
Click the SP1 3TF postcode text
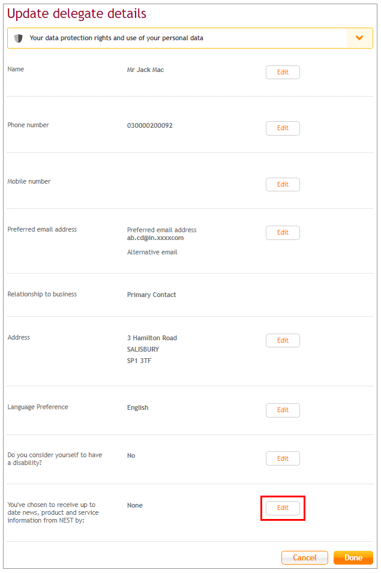[x=139, y=361]
